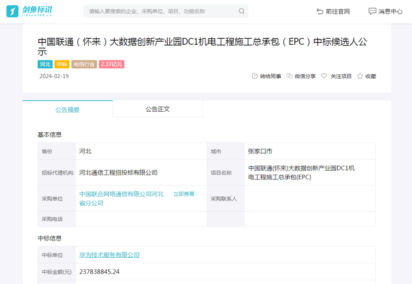Viewport: 412px width, 284px height.
Task: Click 收藏 text
Action: click(370, 76)
